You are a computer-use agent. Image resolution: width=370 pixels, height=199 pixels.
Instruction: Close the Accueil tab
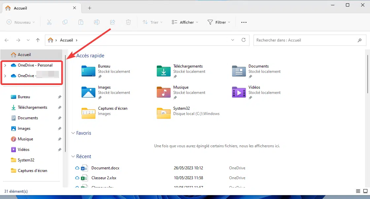[x=74, y=8]
